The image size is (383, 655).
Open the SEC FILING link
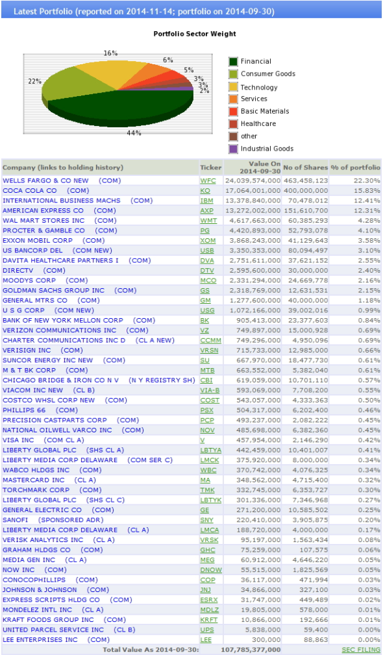point(361,650)
